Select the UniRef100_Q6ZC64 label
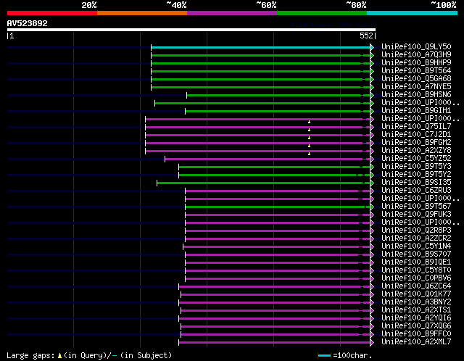Screen dimensions: 464x361 pos(416,286)
